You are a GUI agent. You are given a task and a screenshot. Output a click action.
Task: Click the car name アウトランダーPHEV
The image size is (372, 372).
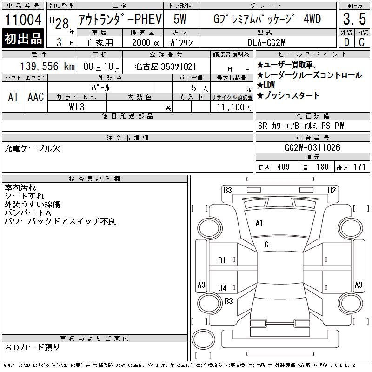pyautogui.click(x=120, y=20)
